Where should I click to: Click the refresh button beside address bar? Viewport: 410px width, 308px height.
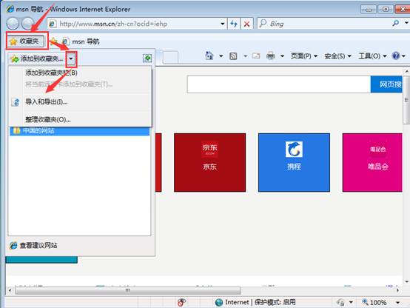coord(234,24)
